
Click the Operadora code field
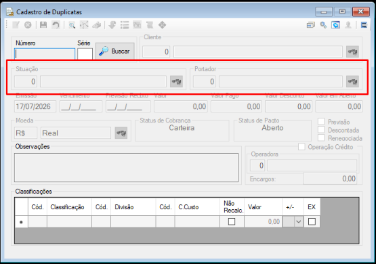pyautogui.click(x=257, y=165)
